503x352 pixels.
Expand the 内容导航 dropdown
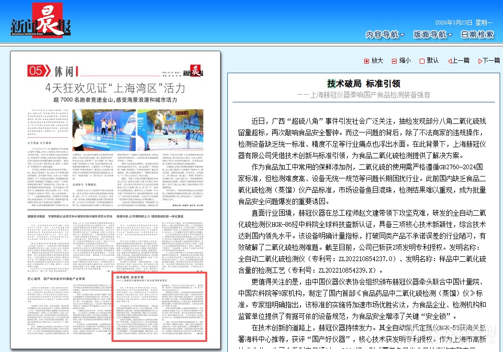[x=385, y=35]
